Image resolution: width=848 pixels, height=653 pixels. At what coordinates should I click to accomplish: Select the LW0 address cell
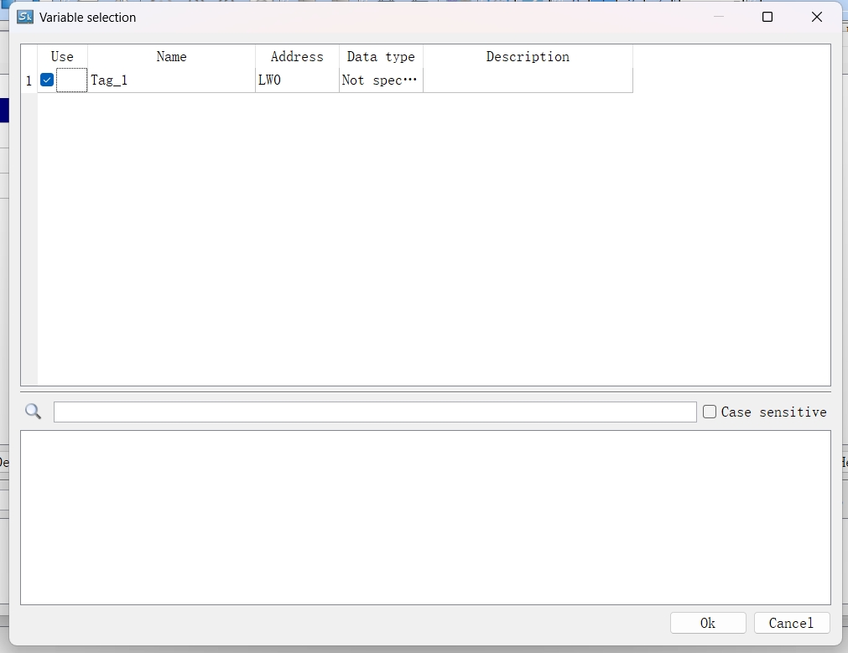pyautogui.click(x=297, y=80)
